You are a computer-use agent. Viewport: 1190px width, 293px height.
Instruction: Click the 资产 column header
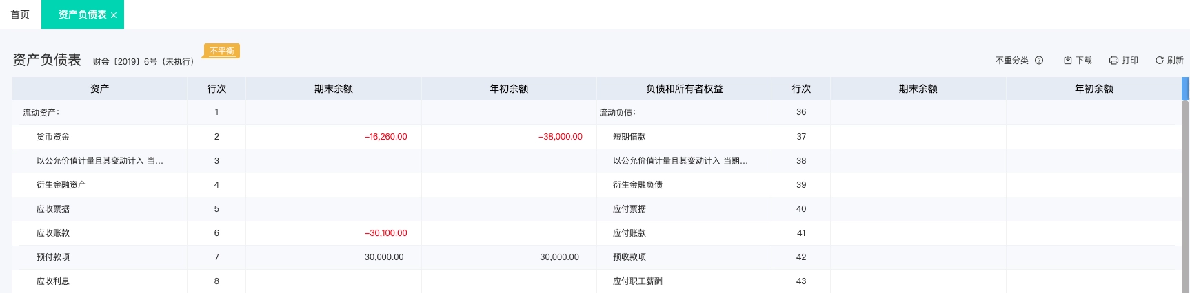(99, 89)
